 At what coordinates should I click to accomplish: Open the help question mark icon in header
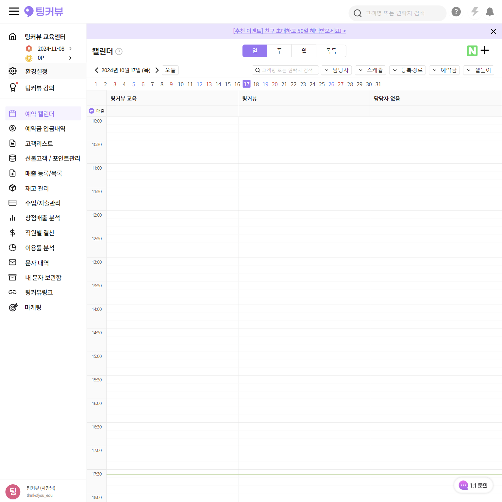pos(456,12)
